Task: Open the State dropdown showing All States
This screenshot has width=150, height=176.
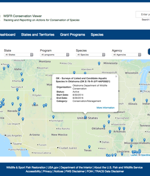Action: [x=19, y=55]
